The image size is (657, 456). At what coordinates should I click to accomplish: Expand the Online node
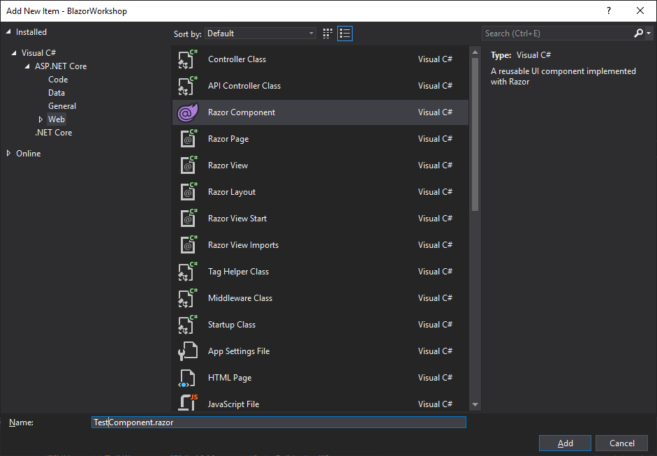pyautogui.click(x=8, y=154)
